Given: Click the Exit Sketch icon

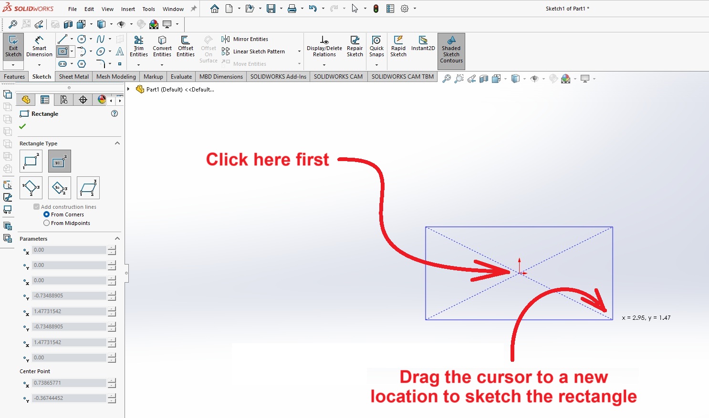Looking at the screenshot, I should click(x=13, y=46).
